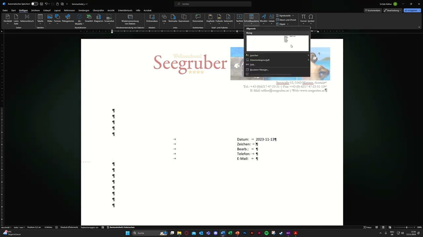Open the Kommentare pane button
This screenshot has width=423, height=237.
372,10
